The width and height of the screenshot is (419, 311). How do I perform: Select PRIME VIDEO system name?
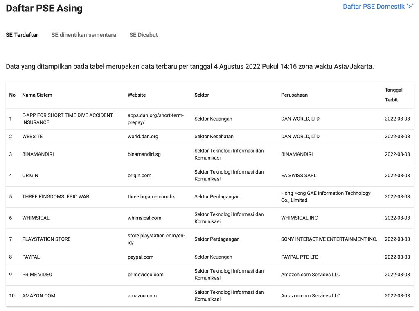37,275
